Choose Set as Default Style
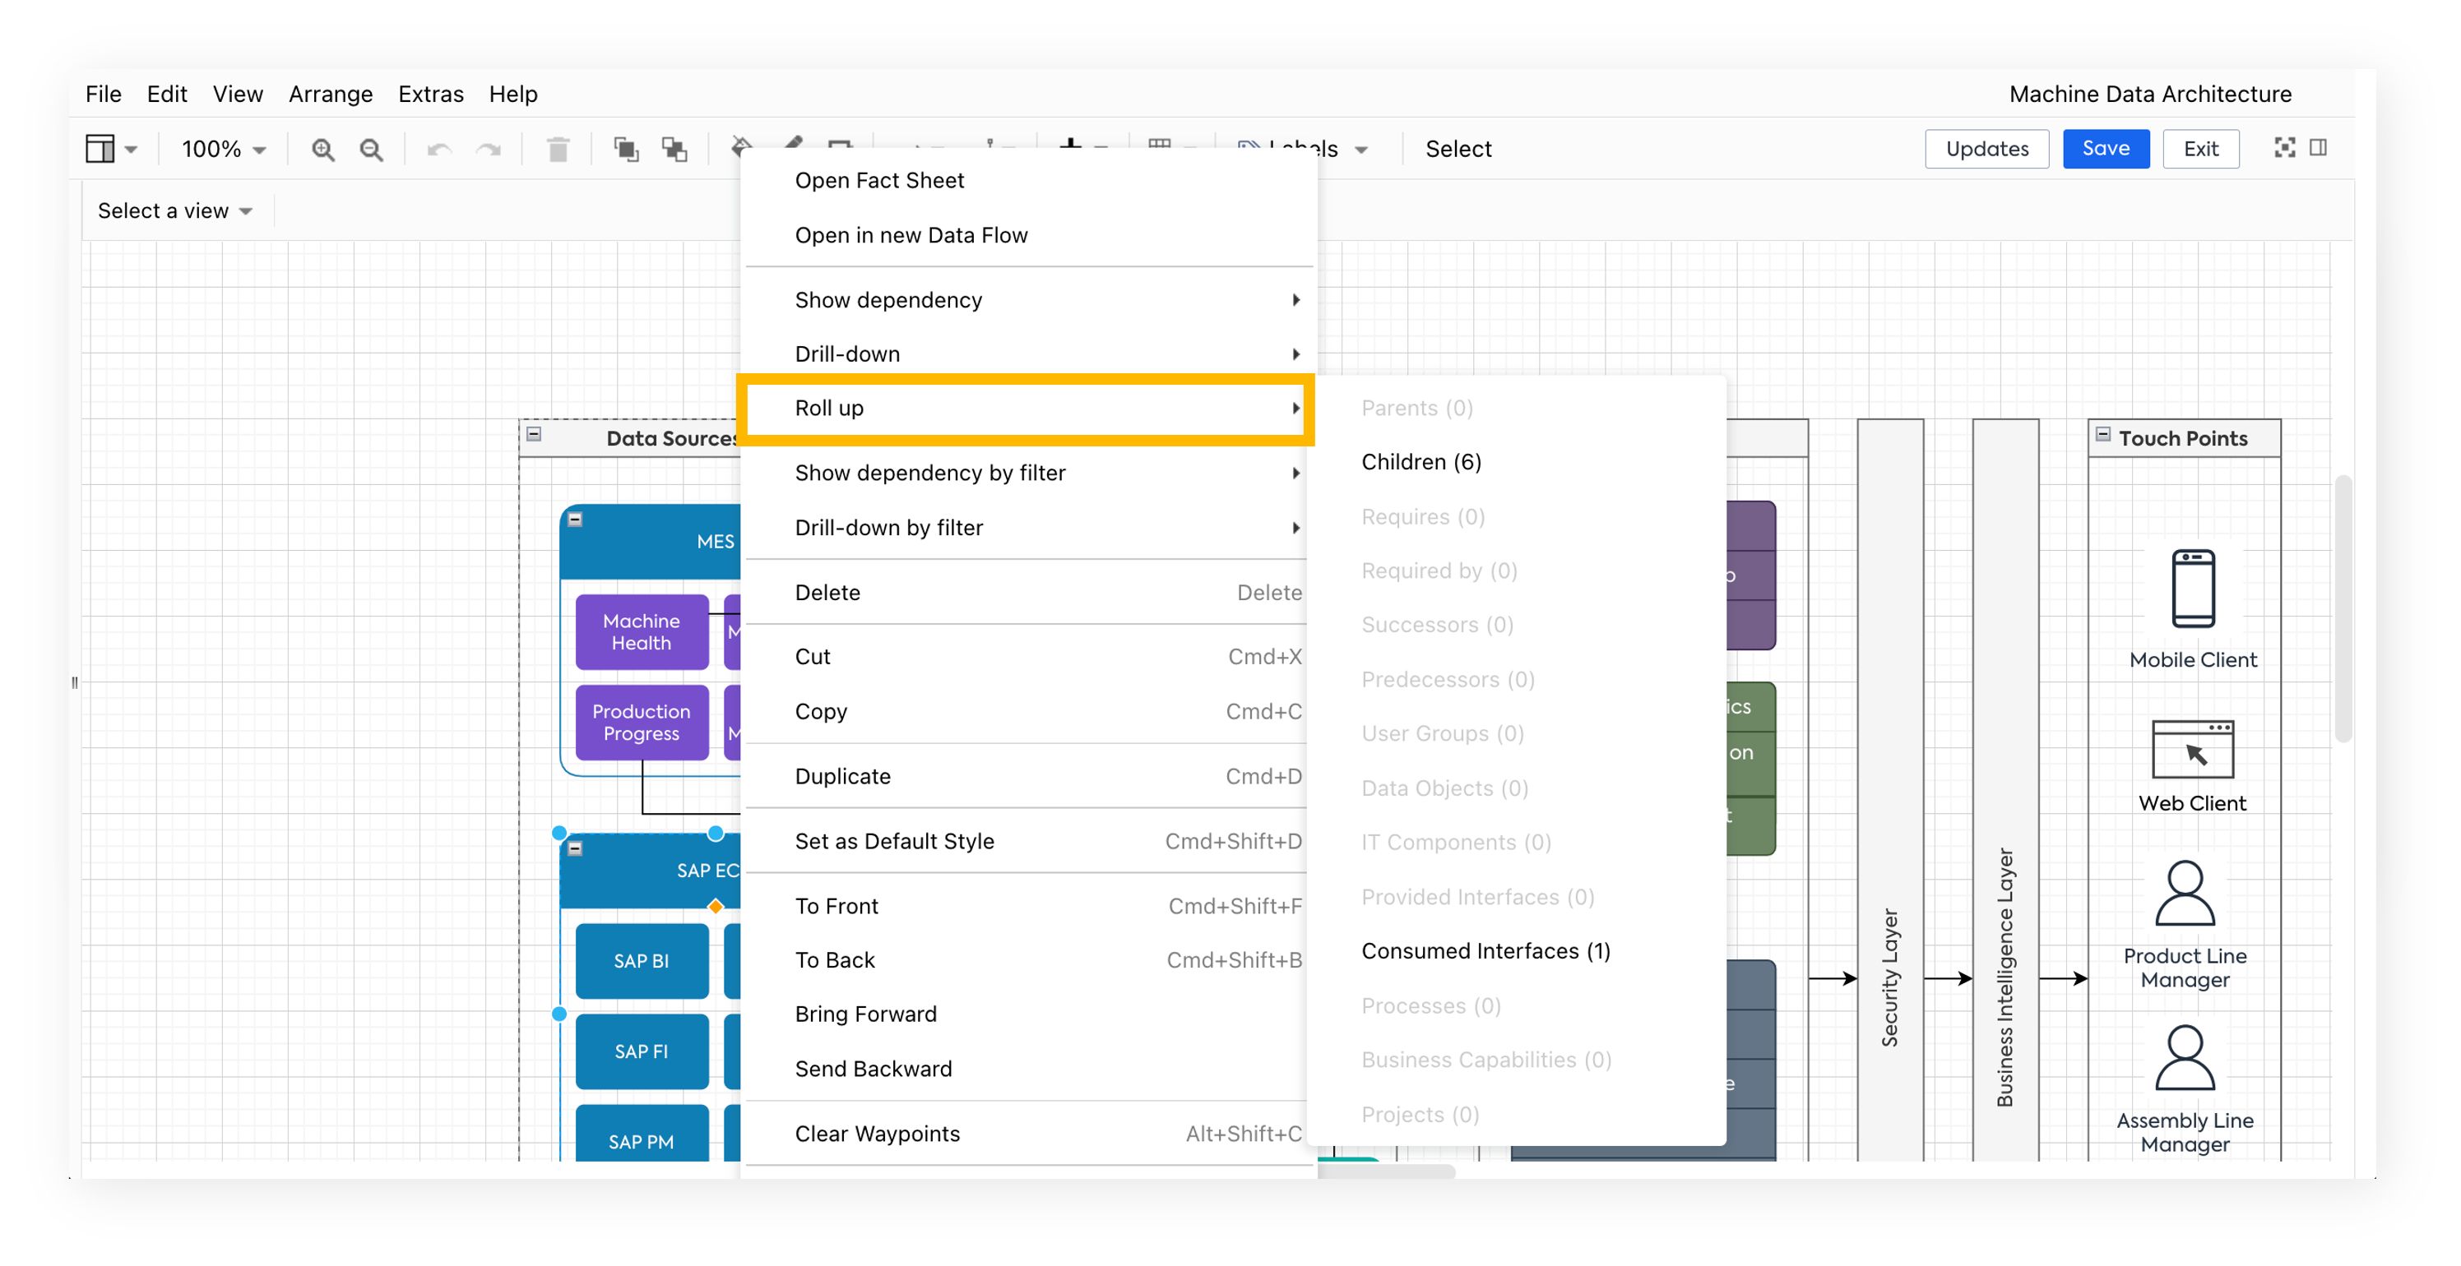 (1028, 841)
